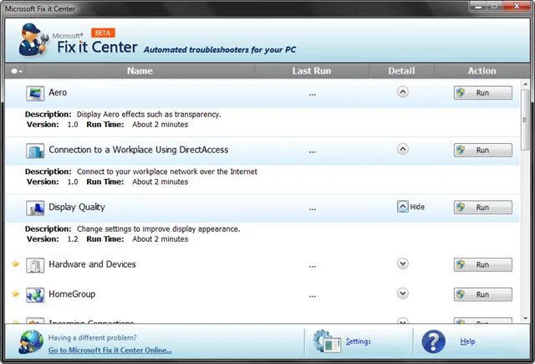Select Connection to a Workplace Using DirectAccess
The width and height of the screenshot is (535, 364).
[x=139, y=150]
